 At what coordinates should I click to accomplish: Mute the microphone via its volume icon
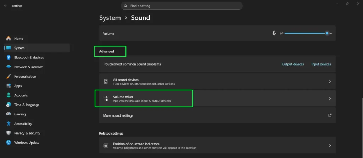coord(274,33)
